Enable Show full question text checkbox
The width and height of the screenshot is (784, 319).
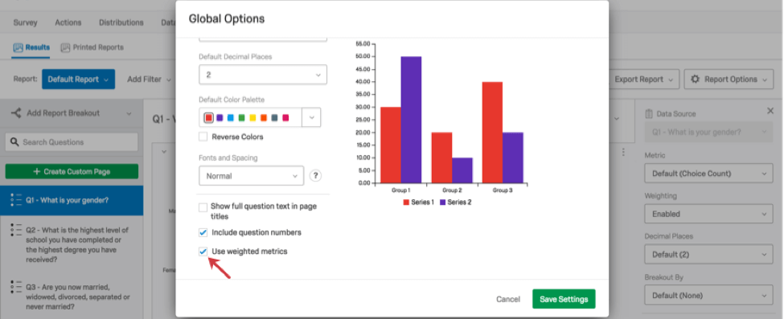coord(203,207)
